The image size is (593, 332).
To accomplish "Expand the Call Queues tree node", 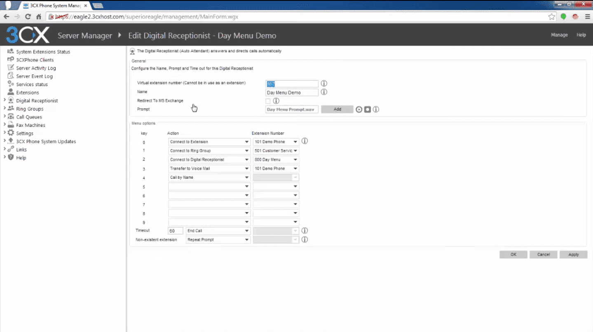I will [5, 117].
